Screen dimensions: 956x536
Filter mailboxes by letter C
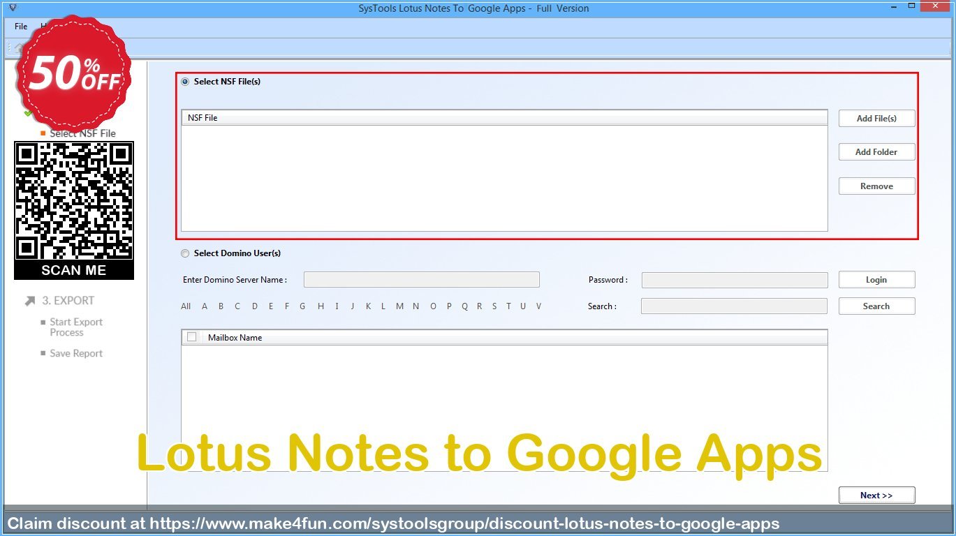[x=237, y=306]
